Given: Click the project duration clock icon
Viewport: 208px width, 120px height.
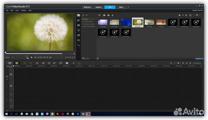Looking at the screenshot, I should click(190, 63).
